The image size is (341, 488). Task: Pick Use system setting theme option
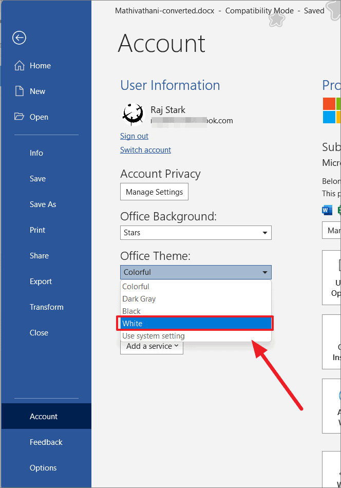pyautogui.click(x=196, y=336)
